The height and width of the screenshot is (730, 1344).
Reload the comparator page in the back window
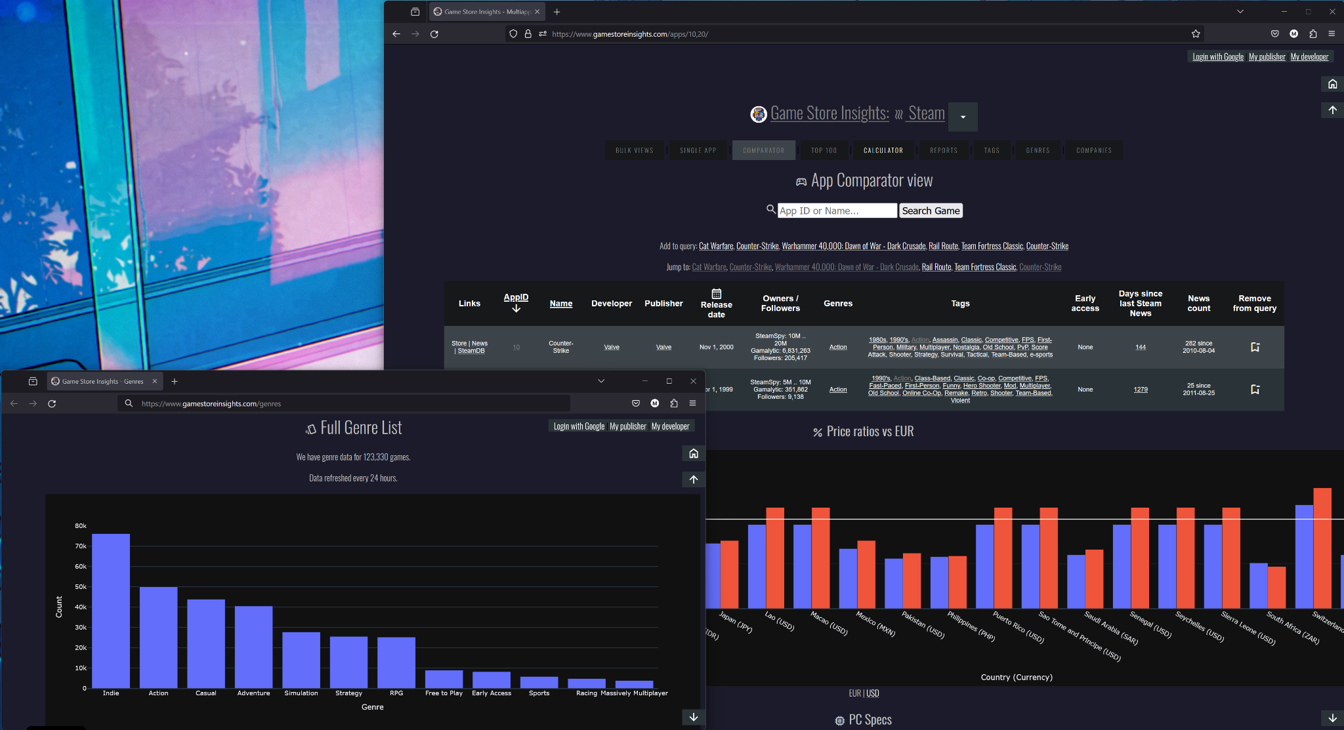(434, 34)
